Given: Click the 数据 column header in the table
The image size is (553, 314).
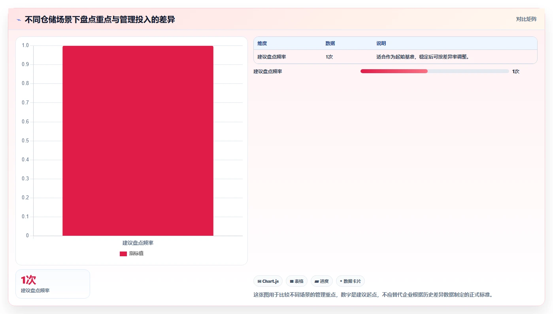Looking at the screenshot, I should click(330, 44).
